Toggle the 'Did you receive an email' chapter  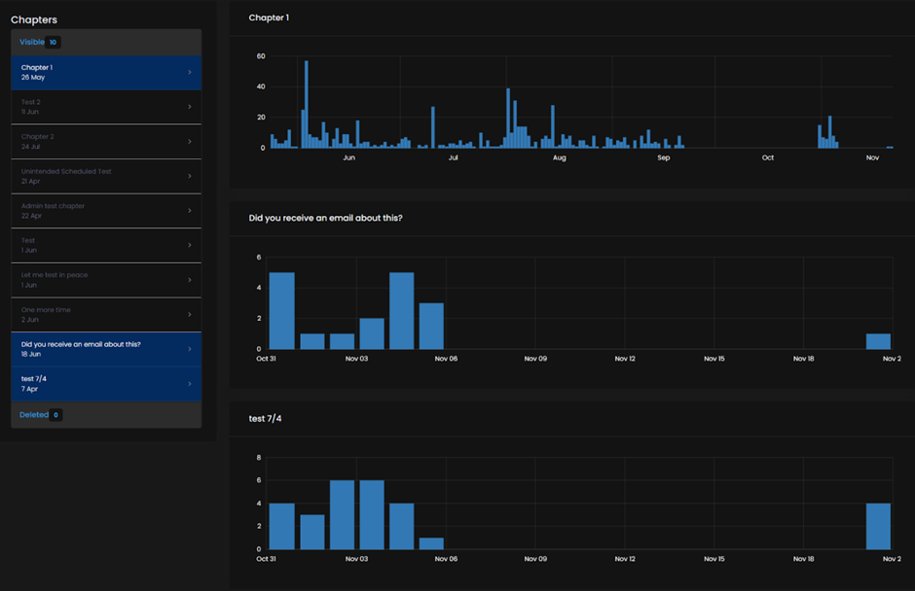[x=106, y=349]
